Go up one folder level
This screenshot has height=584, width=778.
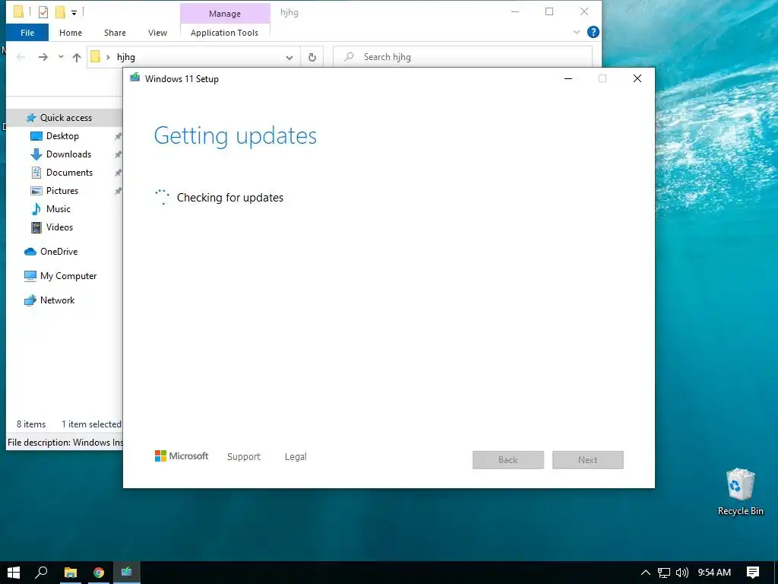tap(77, 57)
